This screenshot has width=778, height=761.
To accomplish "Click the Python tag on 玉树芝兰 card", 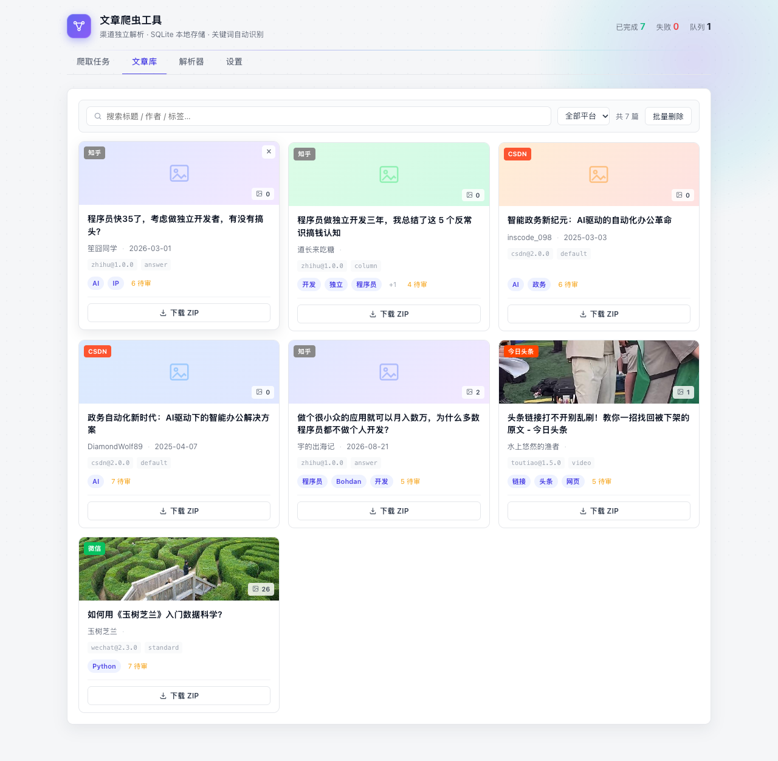I will (x=104, y=666).
